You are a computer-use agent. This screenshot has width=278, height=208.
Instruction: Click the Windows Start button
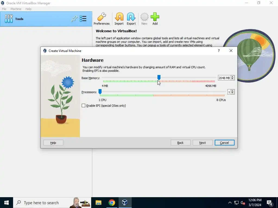coord(7,203)
